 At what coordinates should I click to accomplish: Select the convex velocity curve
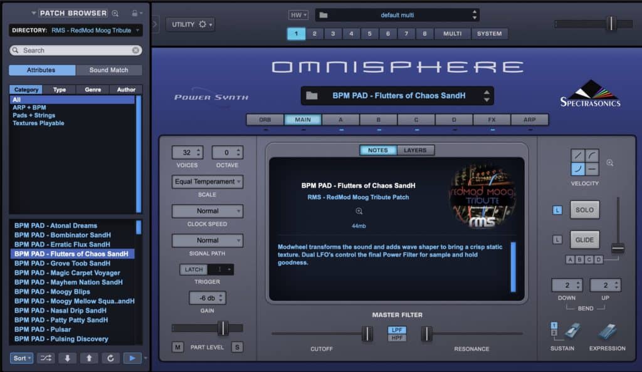592,155
